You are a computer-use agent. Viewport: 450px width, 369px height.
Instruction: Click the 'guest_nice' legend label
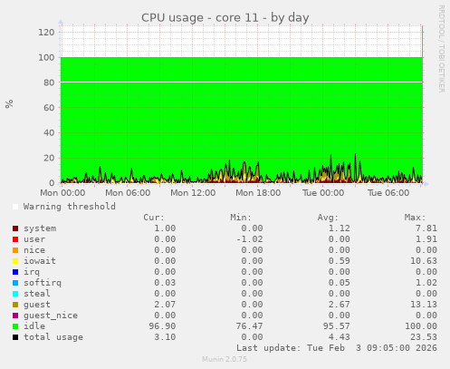point(51,316)
